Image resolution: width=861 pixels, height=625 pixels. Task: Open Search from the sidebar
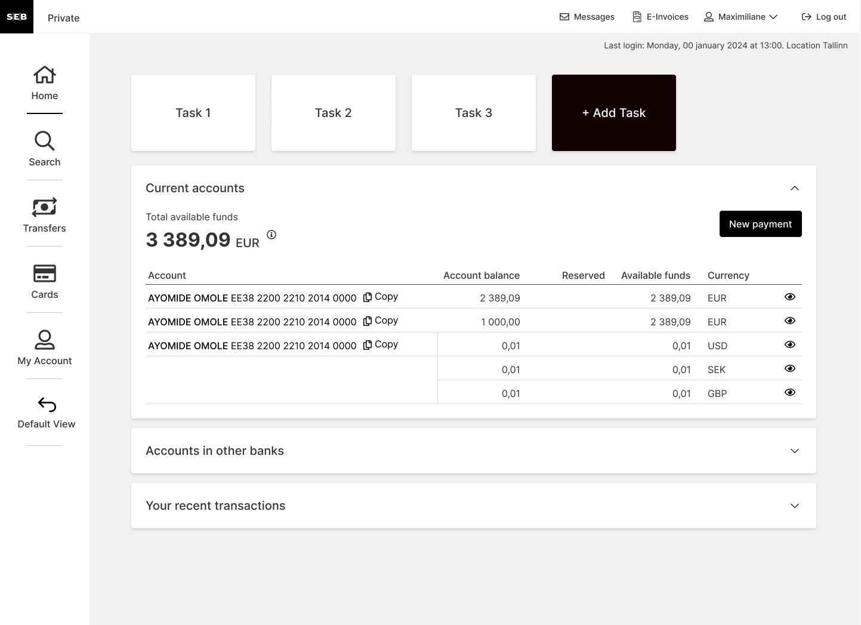45,149
